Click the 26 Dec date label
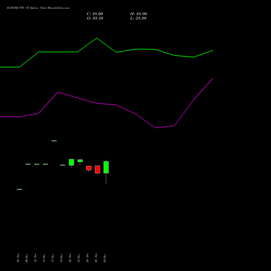 point(96,258)
